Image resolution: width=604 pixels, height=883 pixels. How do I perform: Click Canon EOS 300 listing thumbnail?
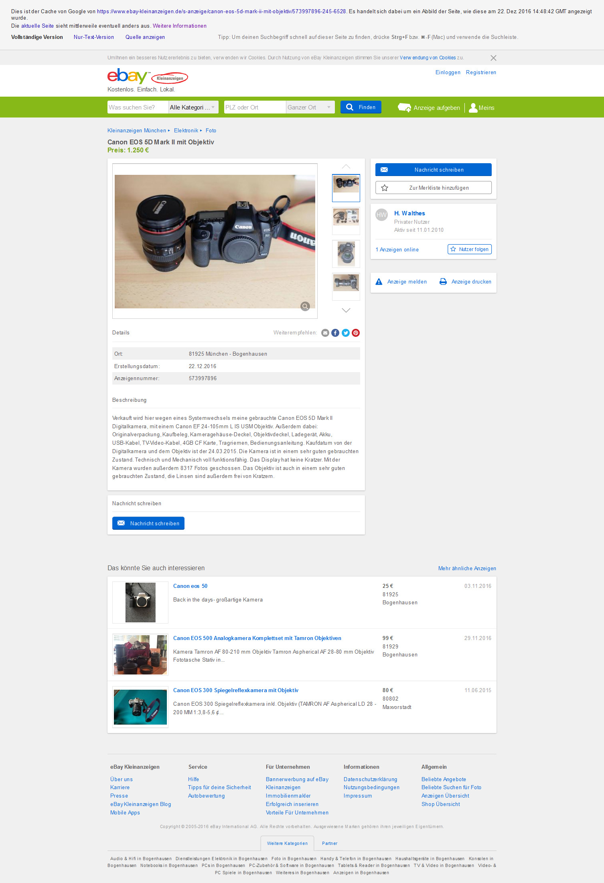(140, 707)
